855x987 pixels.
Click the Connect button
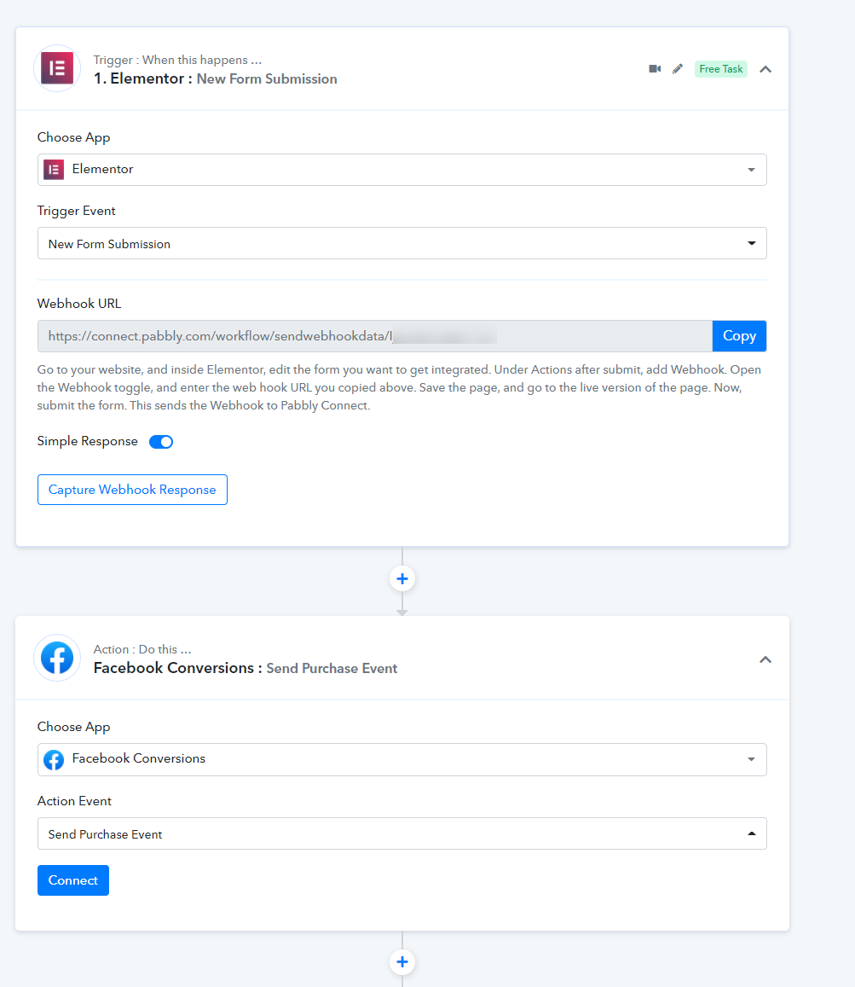click(x=73, y=880)
